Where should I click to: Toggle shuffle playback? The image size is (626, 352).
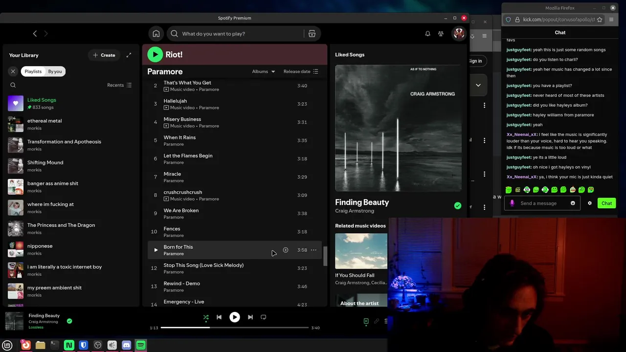point(206,317)
